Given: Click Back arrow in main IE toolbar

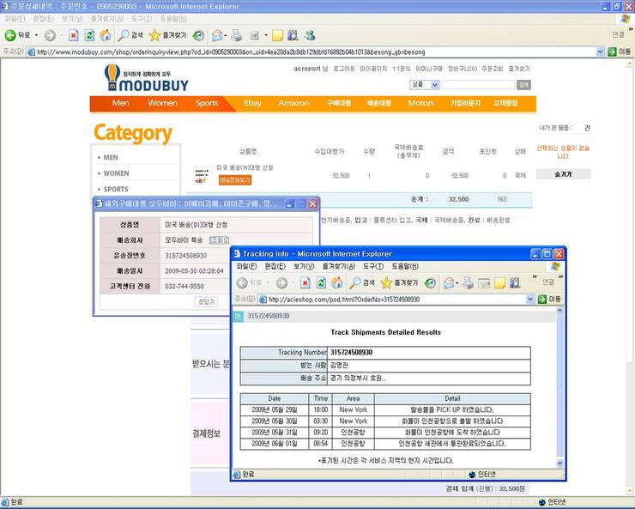Looking at the screenshot, I should (10, 36).
